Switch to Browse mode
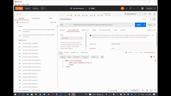 tap(135, 90)
